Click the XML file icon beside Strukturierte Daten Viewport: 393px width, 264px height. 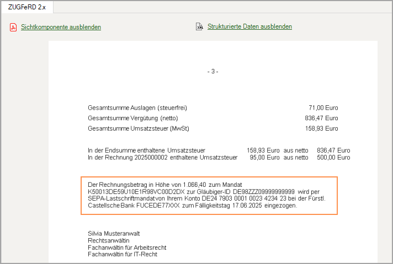199,26
